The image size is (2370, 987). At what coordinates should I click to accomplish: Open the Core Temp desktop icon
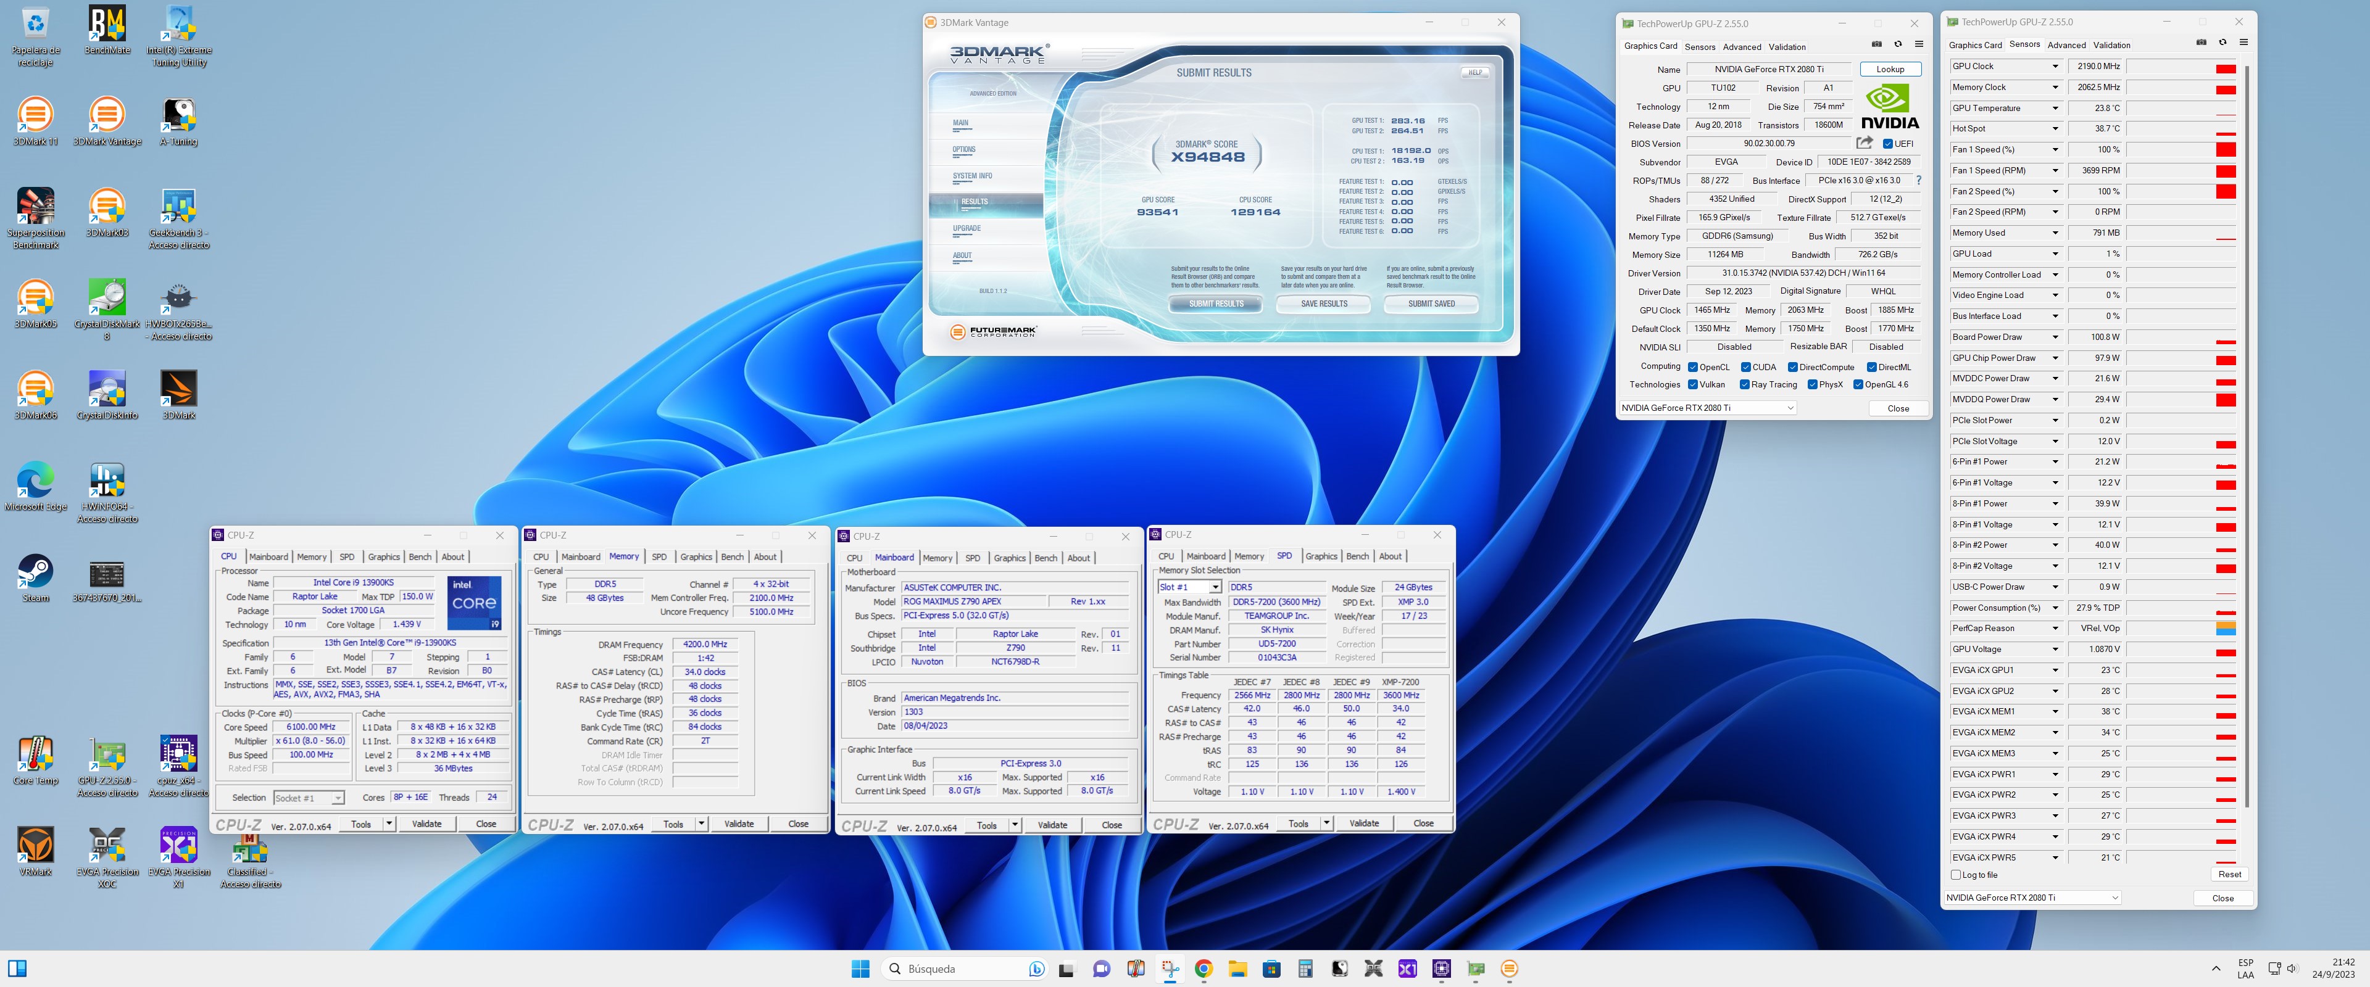pyautogui.click(x=35, y=760)
